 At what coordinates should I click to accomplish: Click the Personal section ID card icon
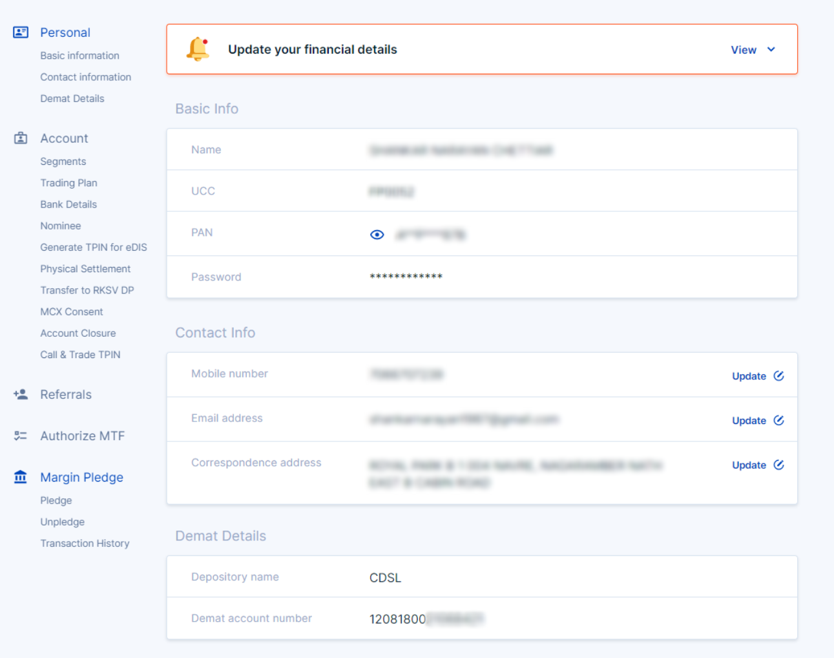pyautogui.click(x=20, y=32)
